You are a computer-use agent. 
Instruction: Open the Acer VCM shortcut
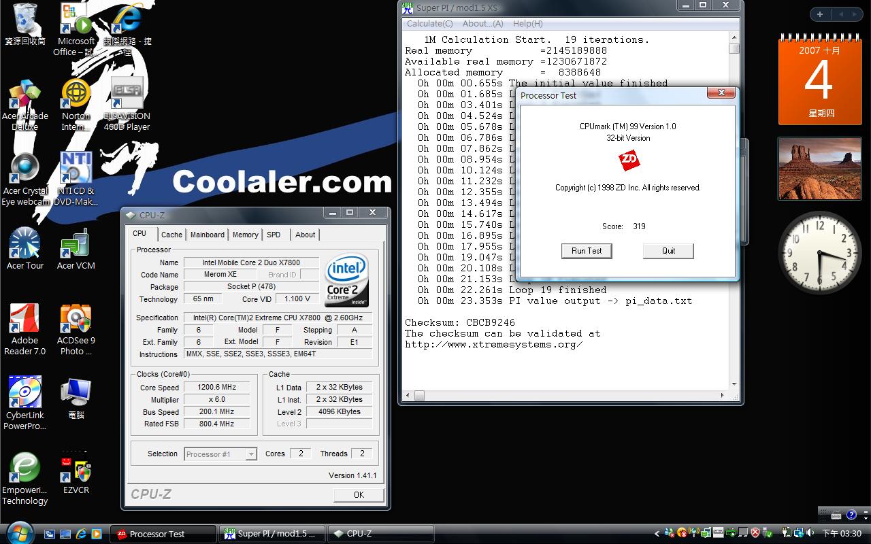pos(76,249)
